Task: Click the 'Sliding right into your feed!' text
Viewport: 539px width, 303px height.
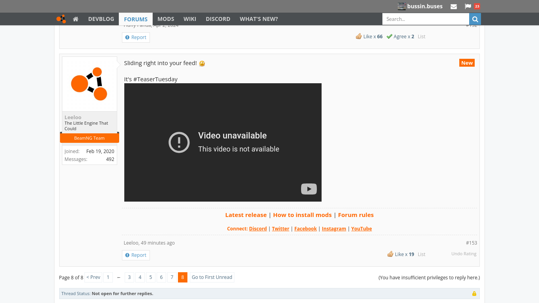Action: tap(160, 63)
